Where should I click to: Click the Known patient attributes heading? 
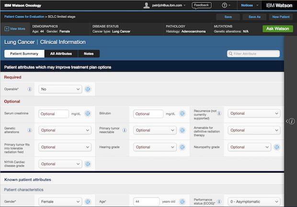[28, 180]
